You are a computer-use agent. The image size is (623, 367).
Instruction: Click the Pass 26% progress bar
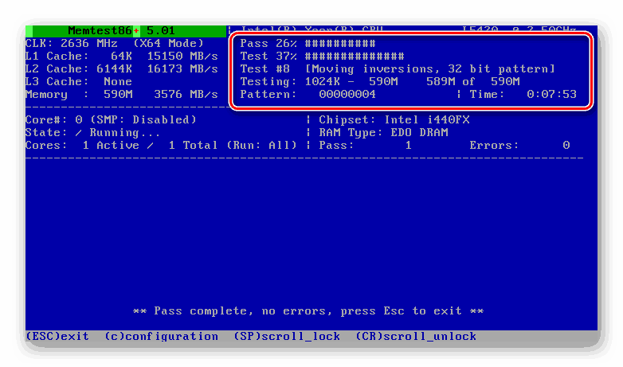(x=308, y=43)
